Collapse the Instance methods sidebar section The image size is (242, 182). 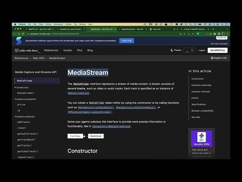[x=25, y=116]
